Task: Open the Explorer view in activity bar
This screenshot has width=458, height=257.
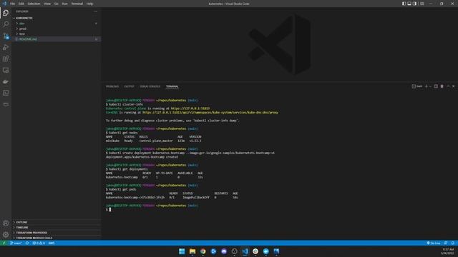Action: 6,13
